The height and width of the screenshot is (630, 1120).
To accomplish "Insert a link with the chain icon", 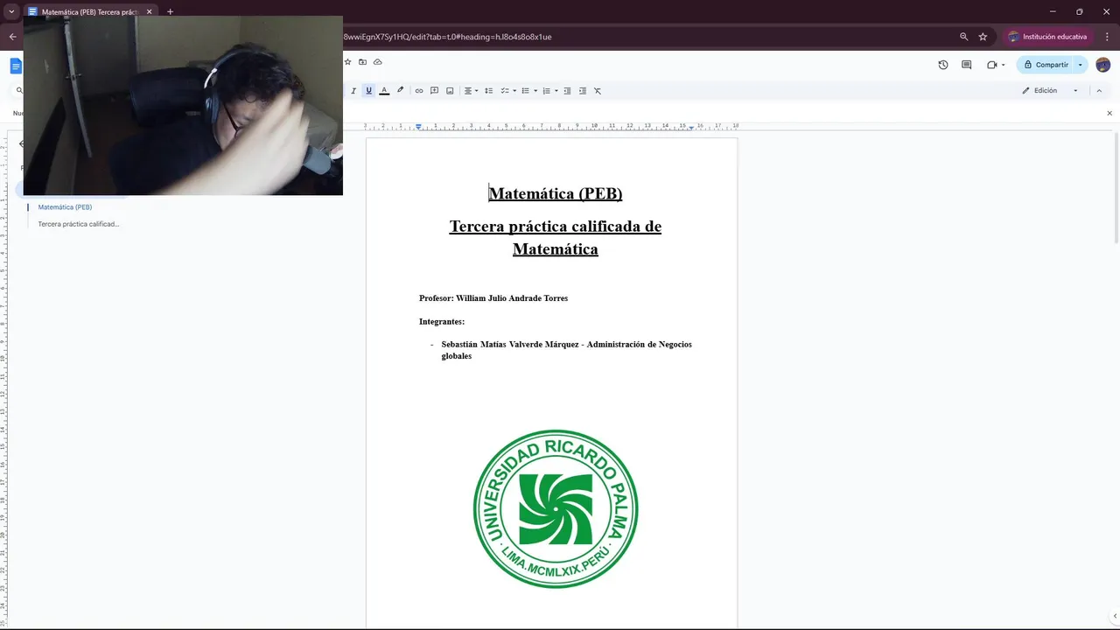I will coord(419,91).
